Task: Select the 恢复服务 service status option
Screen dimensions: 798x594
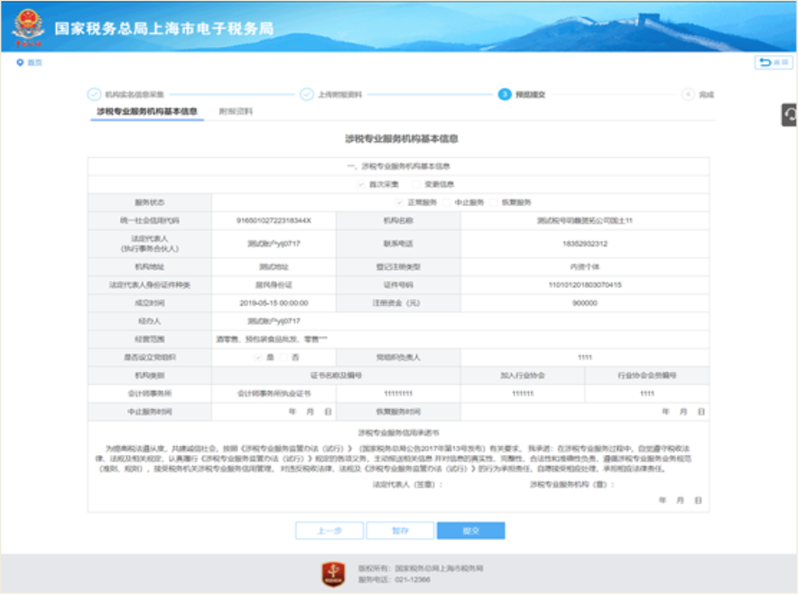Action: pyautogui.click(x=494, y=202)
